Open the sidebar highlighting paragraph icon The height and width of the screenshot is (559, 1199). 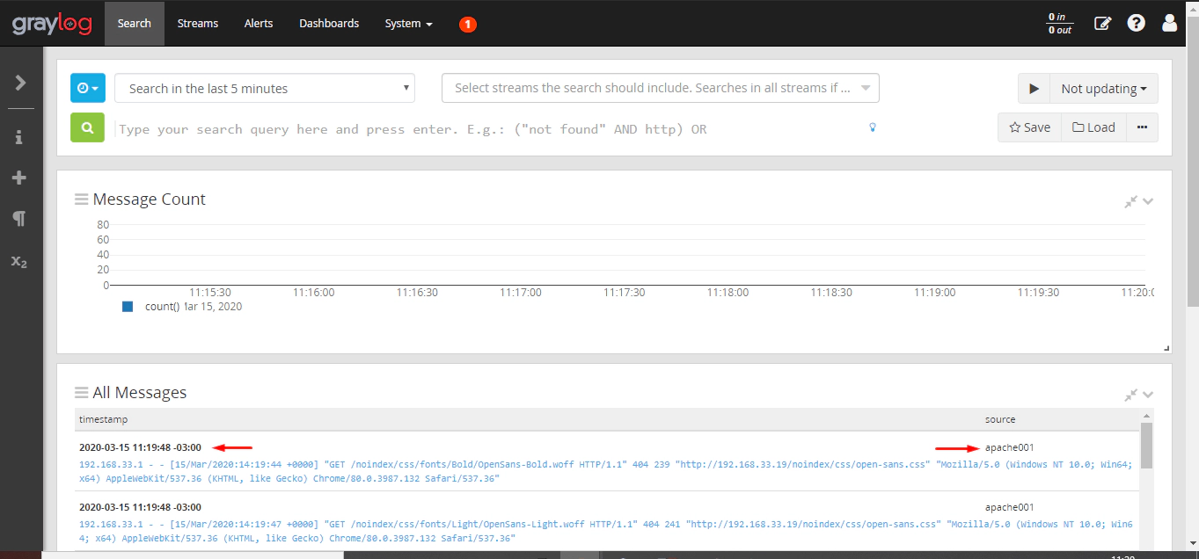(19, 219)
